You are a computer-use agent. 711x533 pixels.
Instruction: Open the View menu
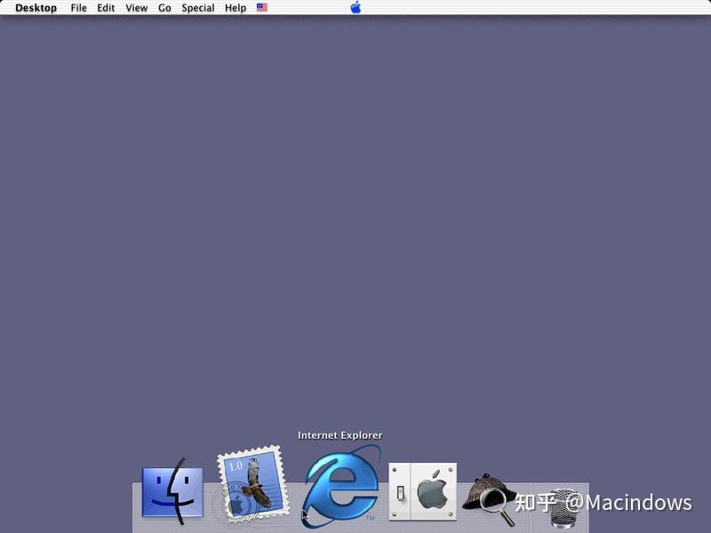pyautogui.click(x=135, y=8)
